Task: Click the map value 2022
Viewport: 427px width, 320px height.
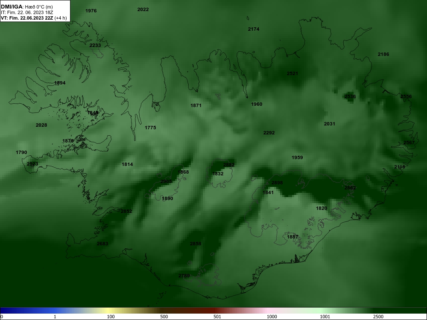Action: click(x=143, y=9)
